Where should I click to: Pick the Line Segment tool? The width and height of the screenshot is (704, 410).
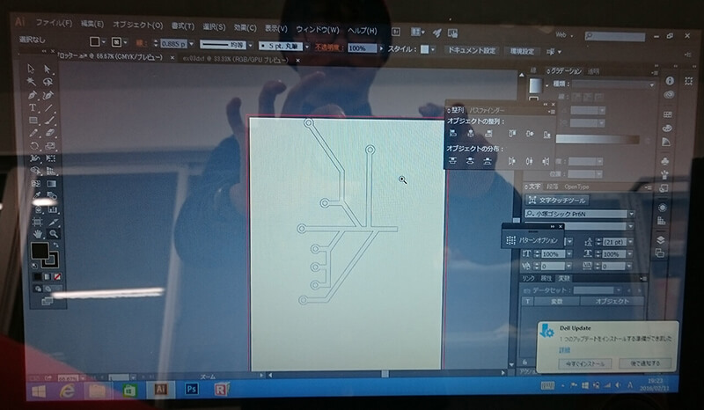point(49,107)
